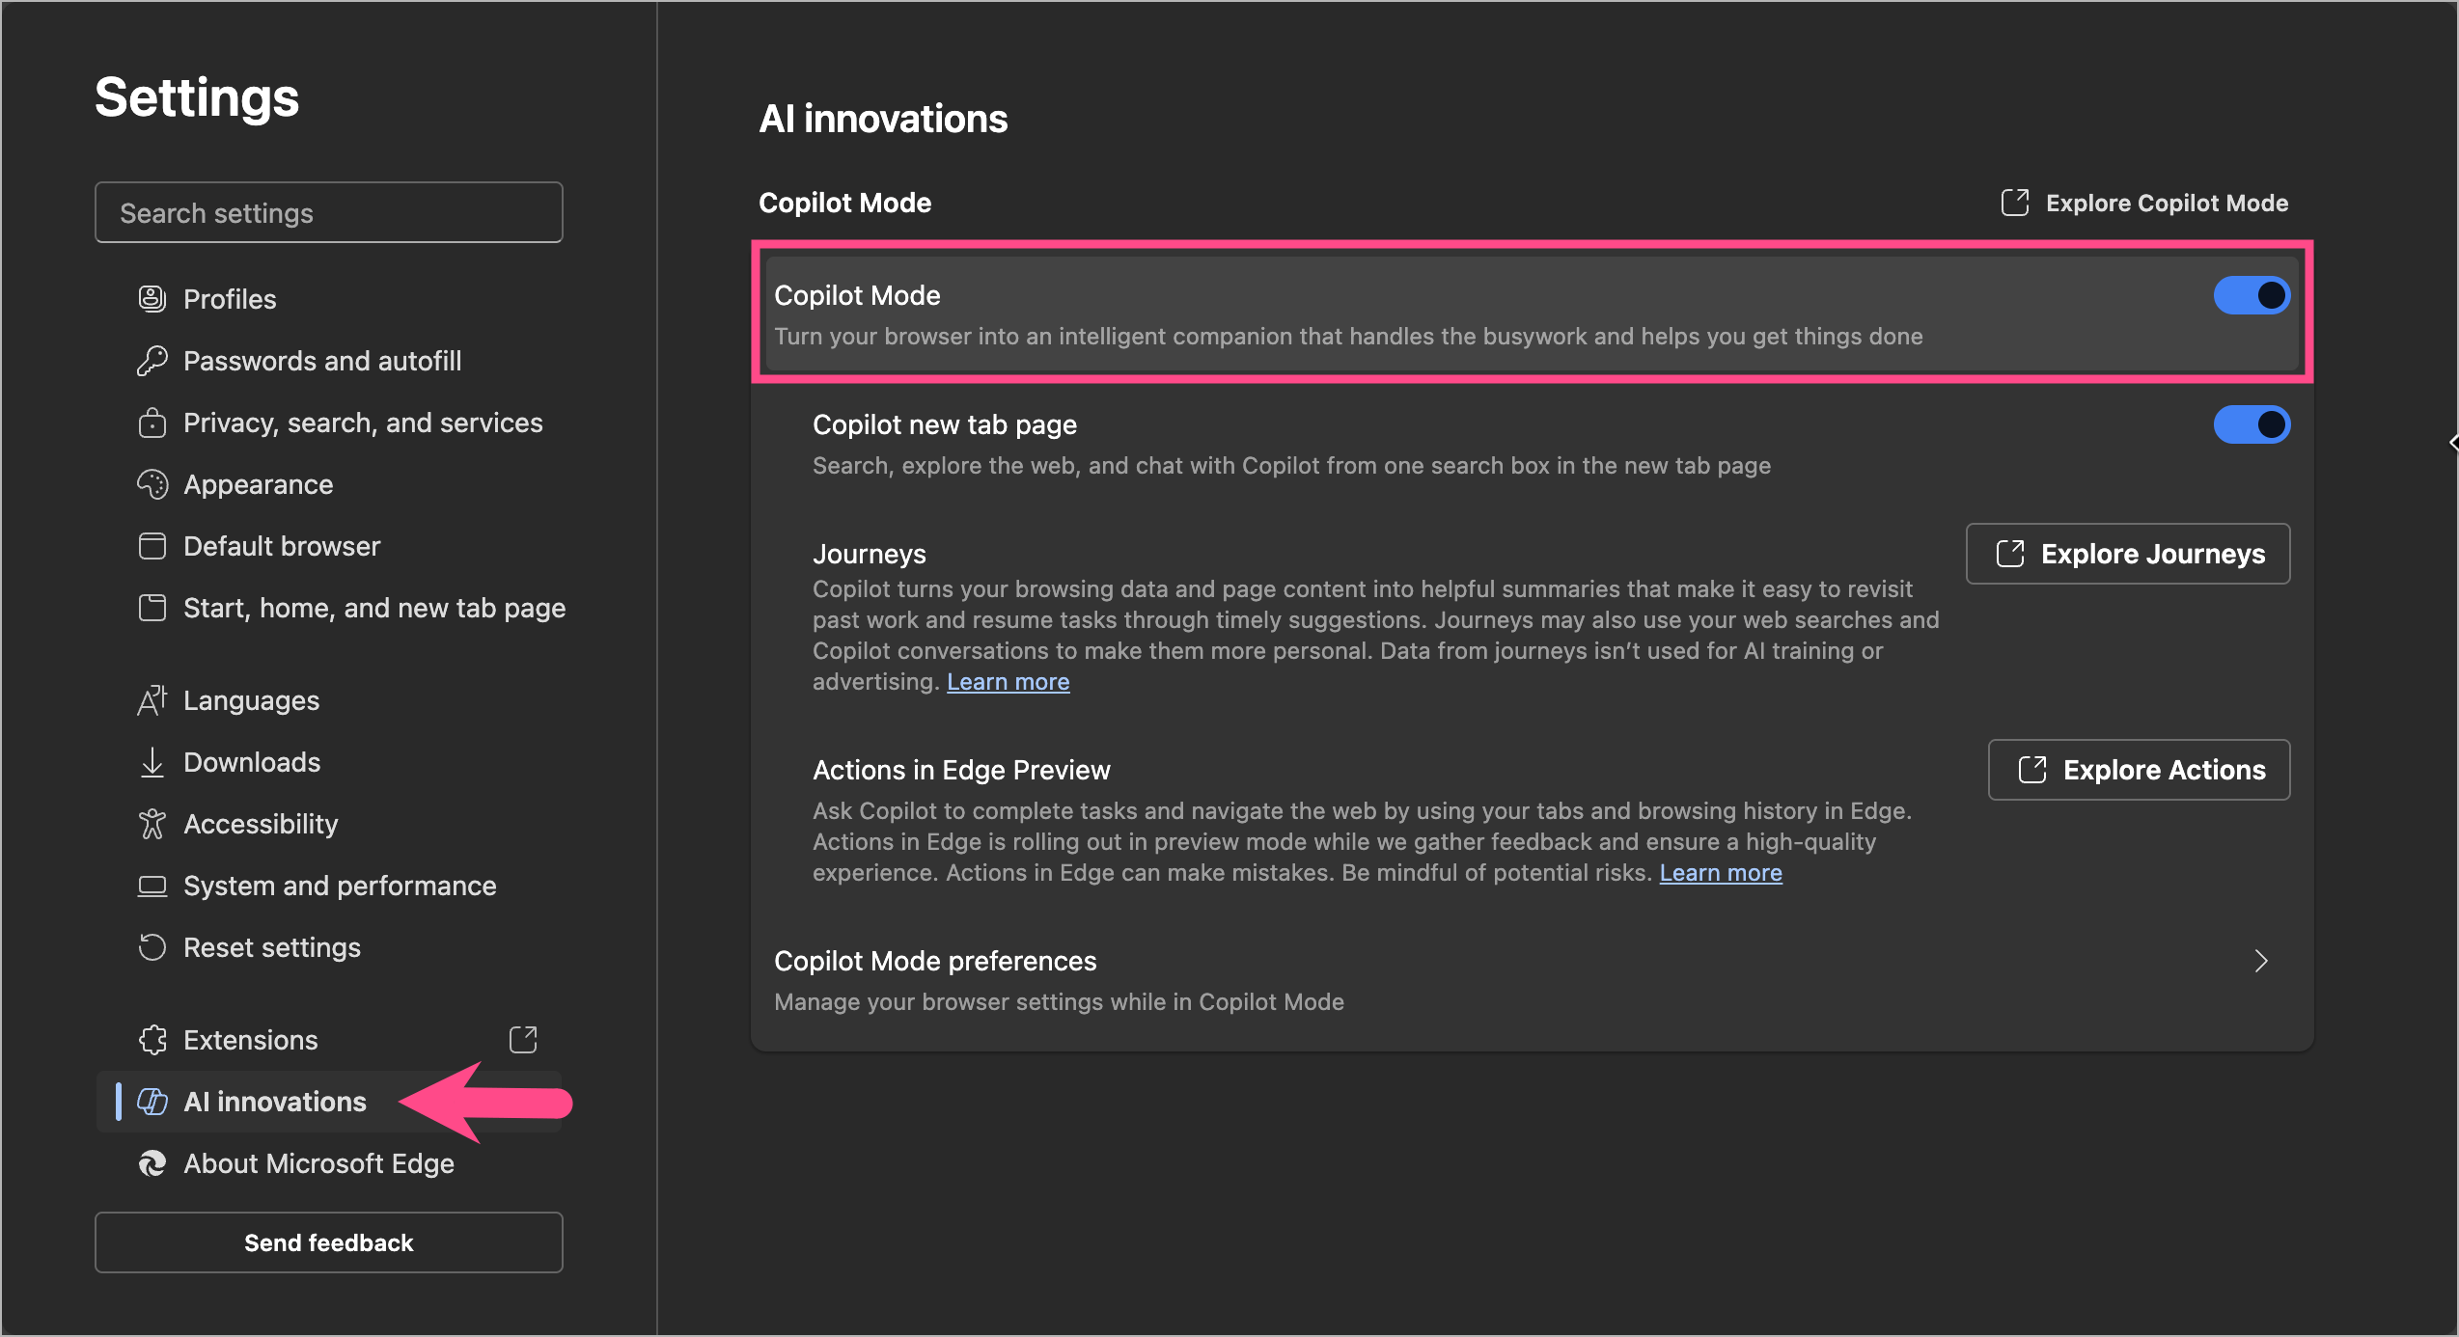
Task: Click the Profiles icon in sidebar
Action: pyautogui.click(x=152, y=299)
